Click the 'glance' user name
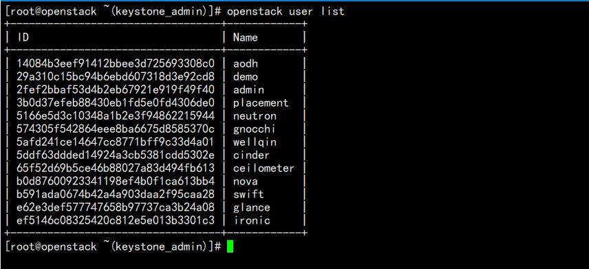 click(x=251, y=207)
